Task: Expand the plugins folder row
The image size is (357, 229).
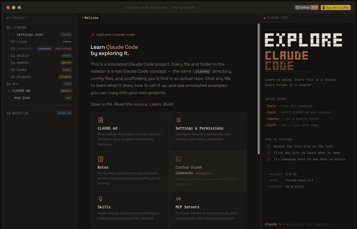Action: tap(39, 77)
